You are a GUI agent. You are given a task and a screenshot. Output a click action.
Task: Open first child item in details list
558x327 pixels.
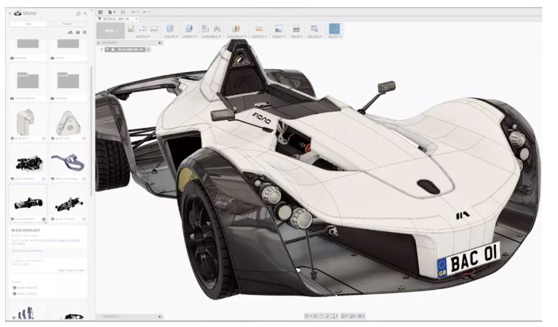coord(25,288)
